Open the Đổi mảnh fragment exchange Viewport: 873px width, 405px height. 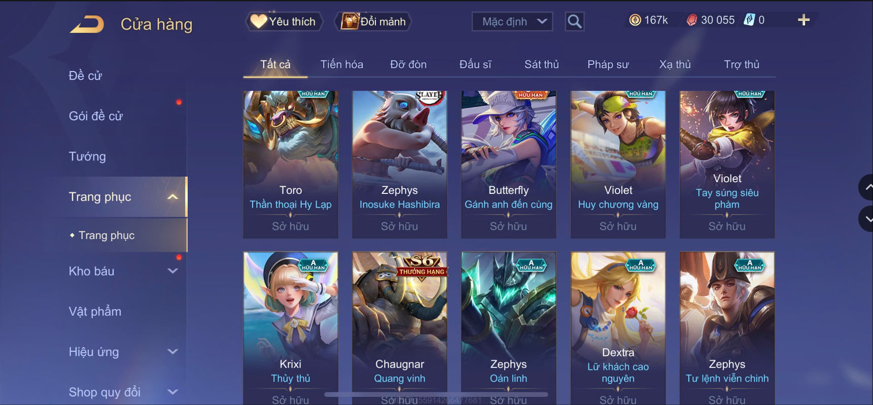(373, 21)
